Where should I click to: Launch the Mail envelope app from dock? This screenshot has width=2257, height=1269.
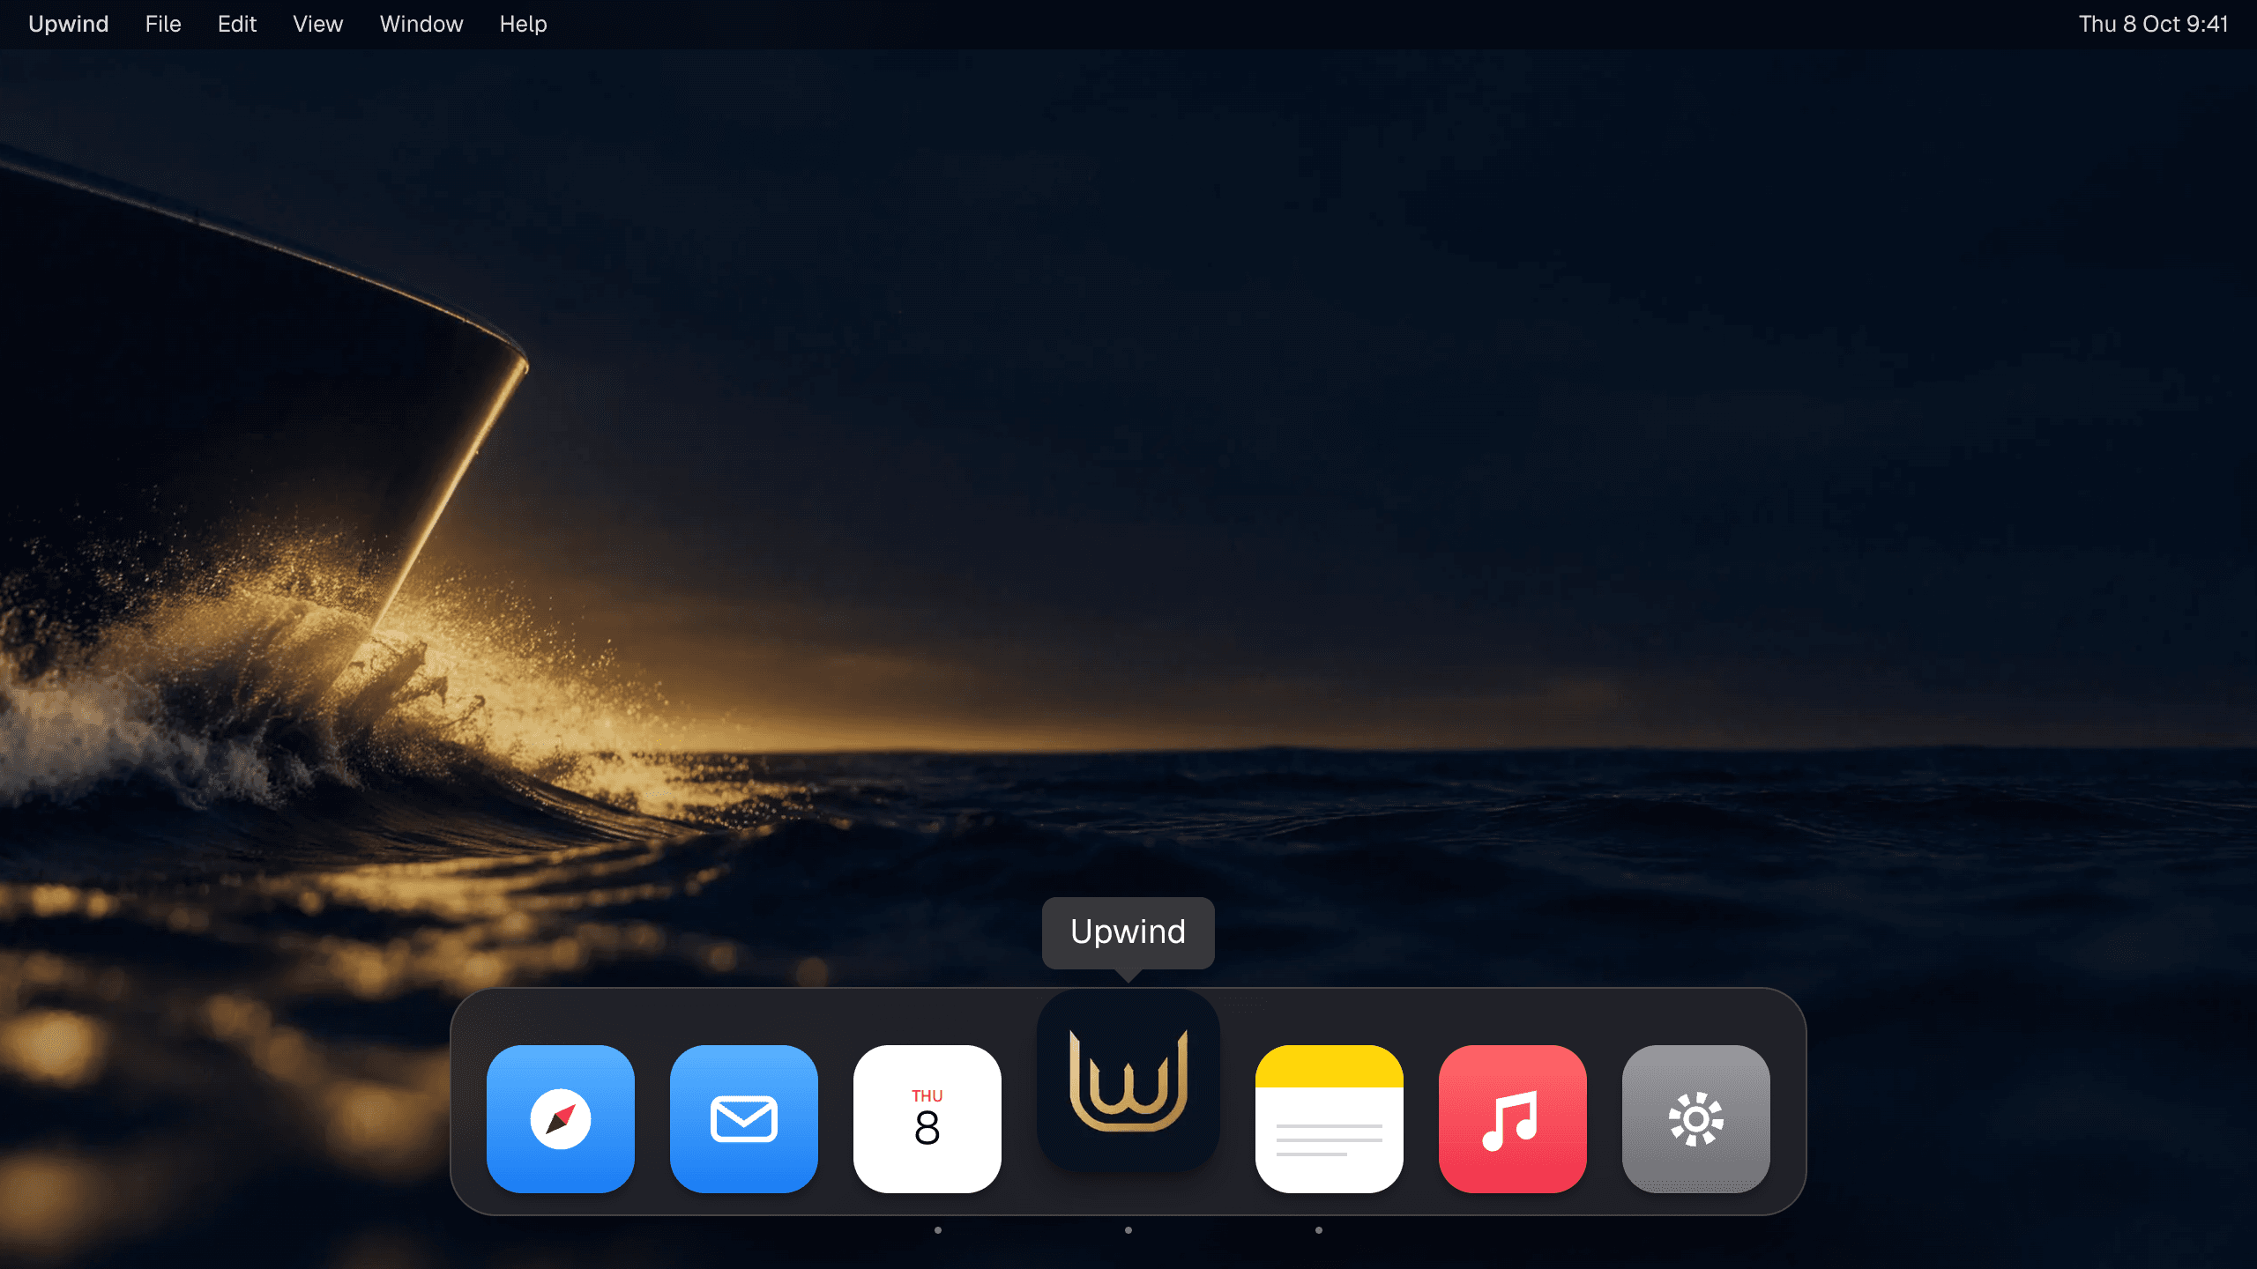(744, 1119)
